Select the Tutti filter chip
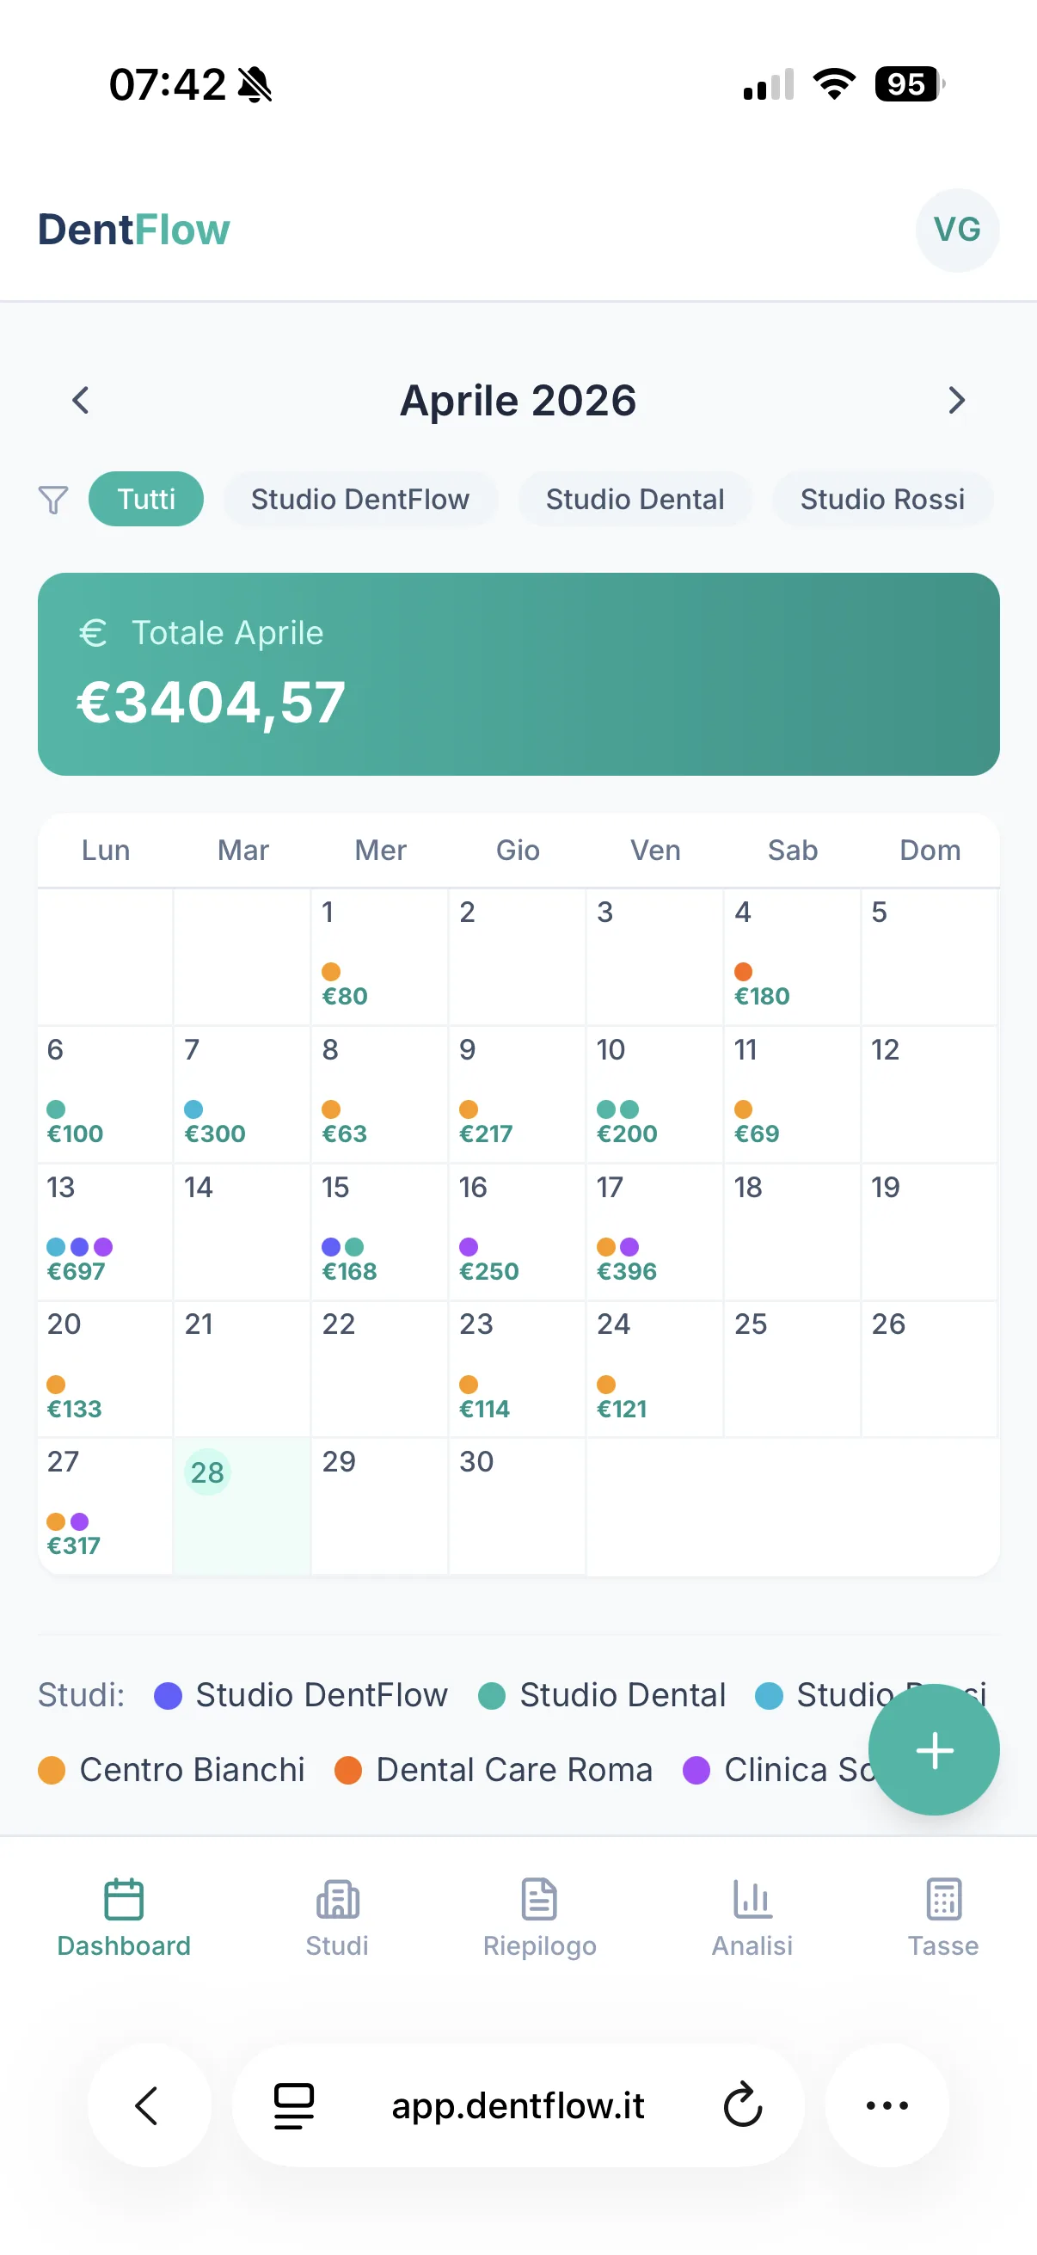Image resolution: width=1037 pixels, height=2255 pixels. (146, 499)
